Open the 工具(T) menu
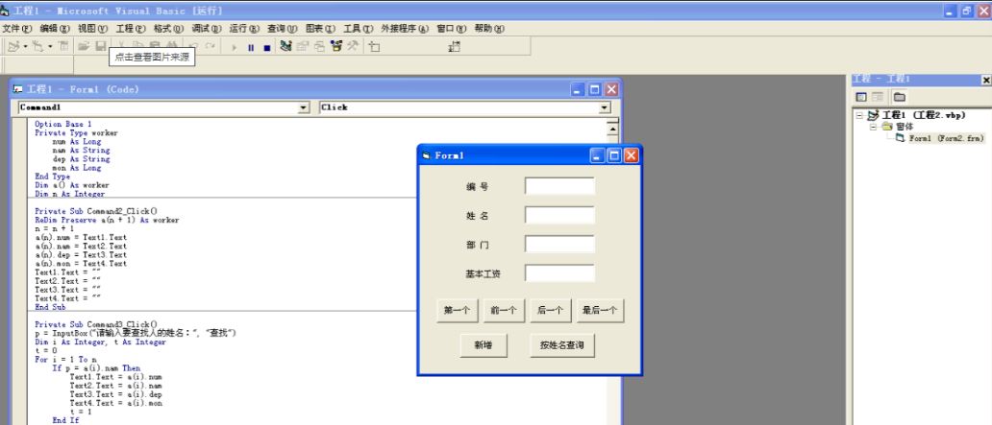 (359, 29)
